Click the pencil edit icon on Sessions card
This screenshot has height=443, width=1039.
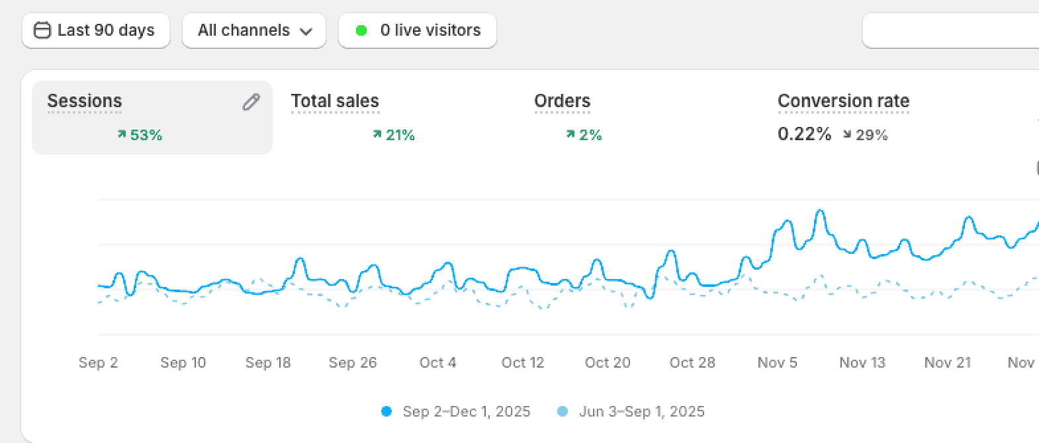click(x=251, y=102)
